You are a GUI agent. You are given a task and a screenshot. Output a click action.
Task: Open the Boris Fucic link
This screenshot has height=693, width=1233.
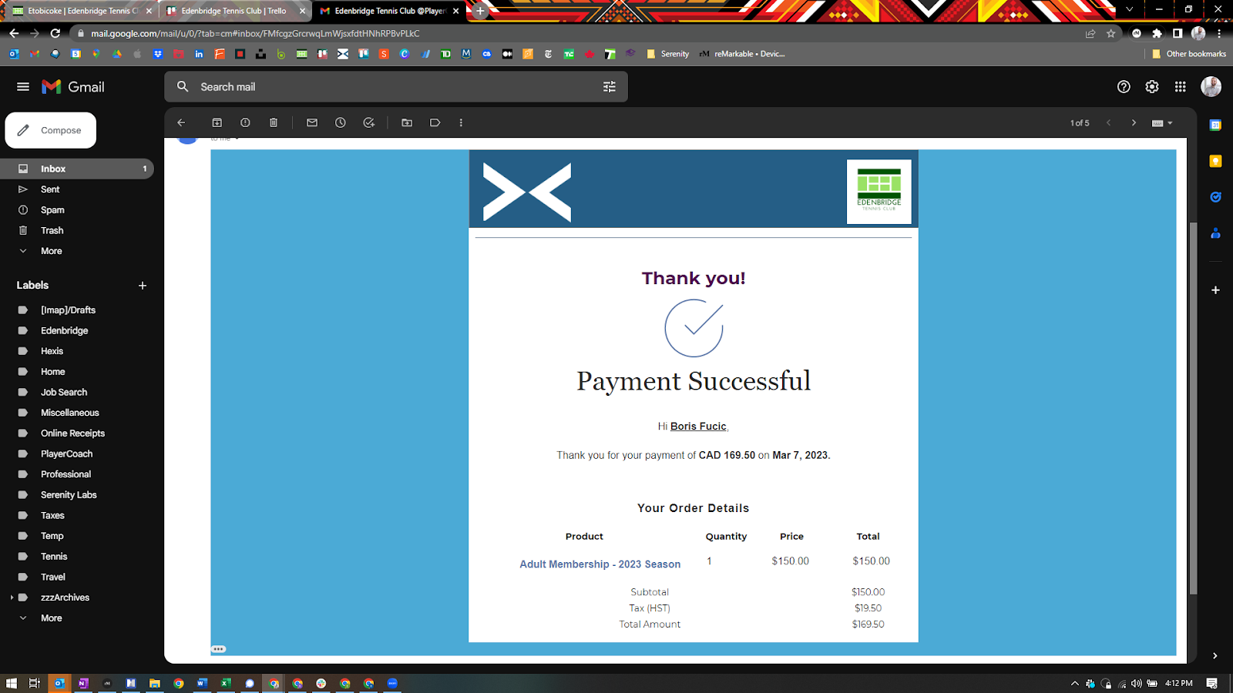(x=698, y=427)
